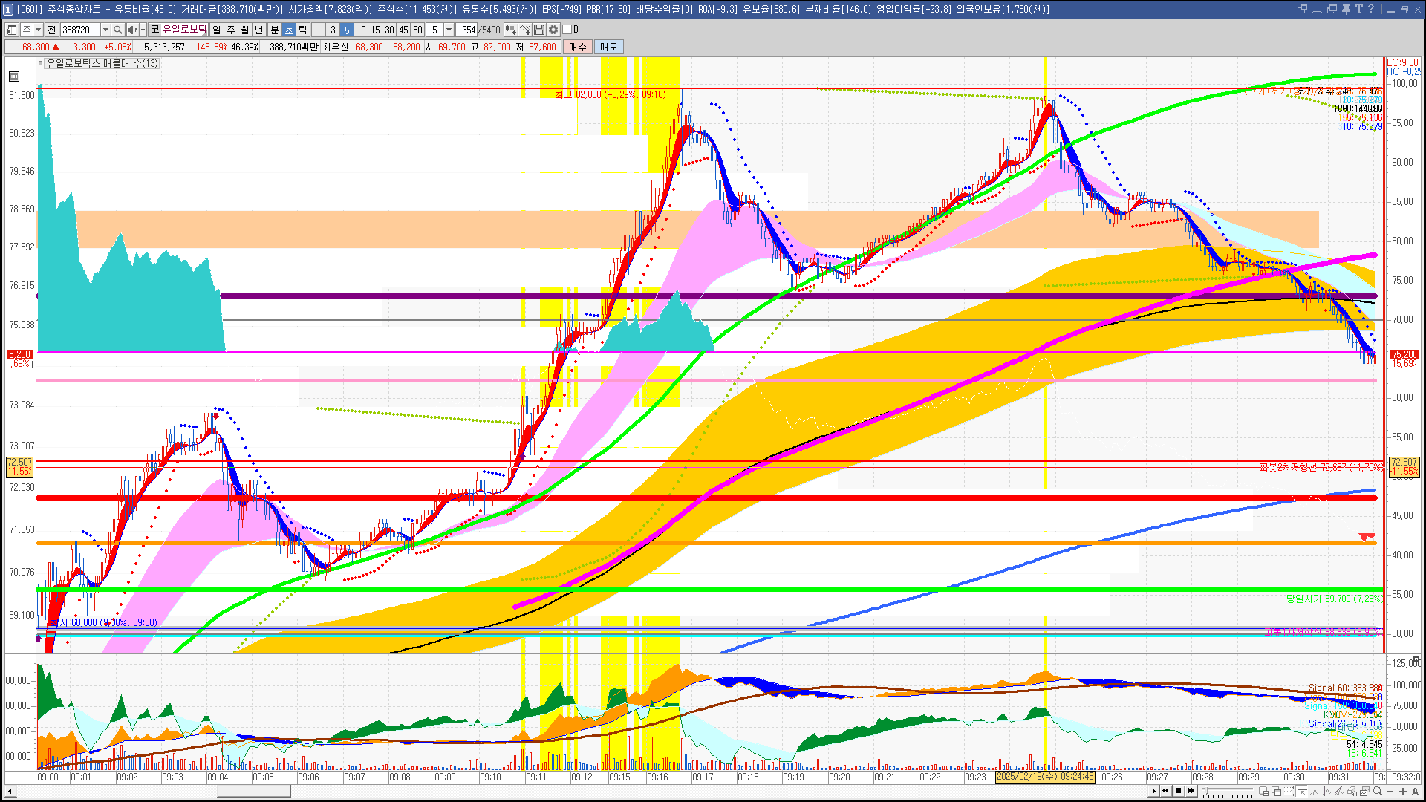Click the plus zoom-in icon at bottom right
The width and height of the screenshot is (1426, 802).
pos(1403,791)
